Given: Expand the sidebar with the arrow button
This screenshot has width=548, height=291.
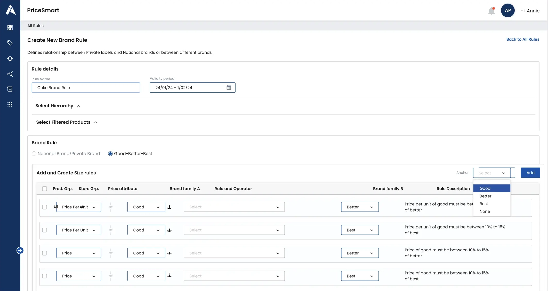Looking at the screenshot, I should tap(20, 250).
